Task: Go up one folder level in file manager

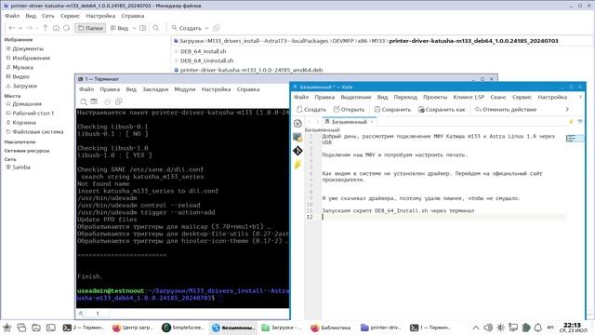Action: pos(46,28)
